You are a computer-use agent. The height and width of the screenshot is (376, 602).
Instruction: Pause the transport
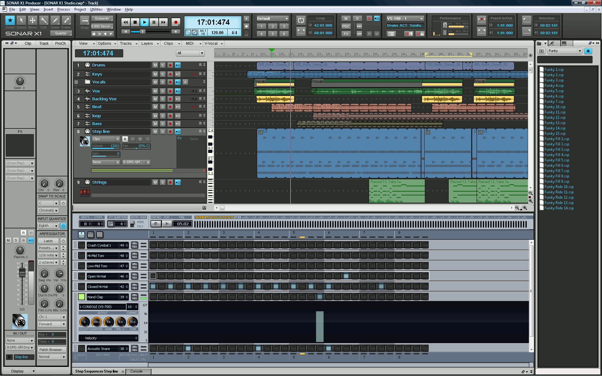tap(154, 22)
